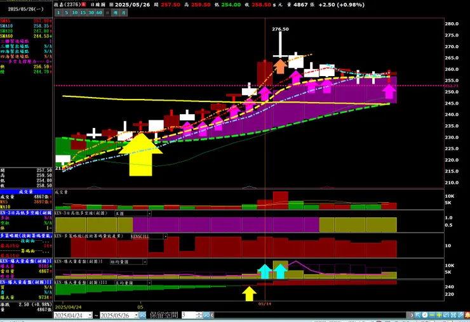The image size is (470, 322).
Task: Click the KEN-爆大量看盤(副圖)I blue header
Action: tap(26, 261)
